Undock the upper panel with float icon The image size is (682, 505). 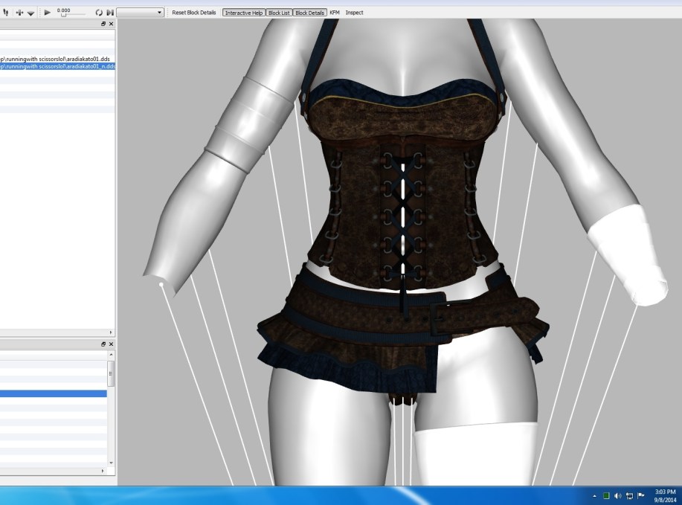pyautogui.click(x=103, y=25)
